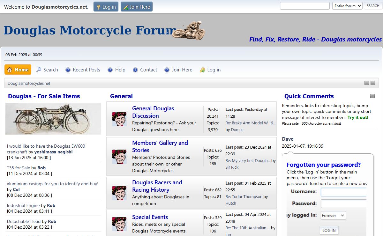Open the aluminium casings listing
The height and width of the screenshot is (236, 383).
pyautogui.click(x=53, y=184)
